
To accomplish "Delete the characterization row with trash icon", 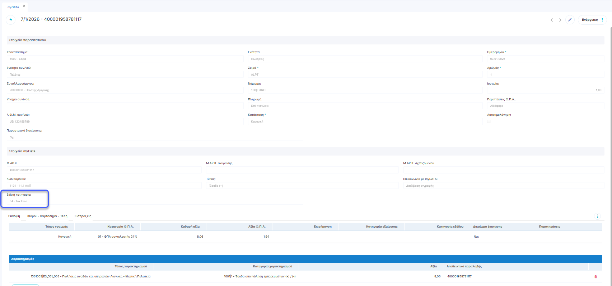I will click(x=596, y=277).
